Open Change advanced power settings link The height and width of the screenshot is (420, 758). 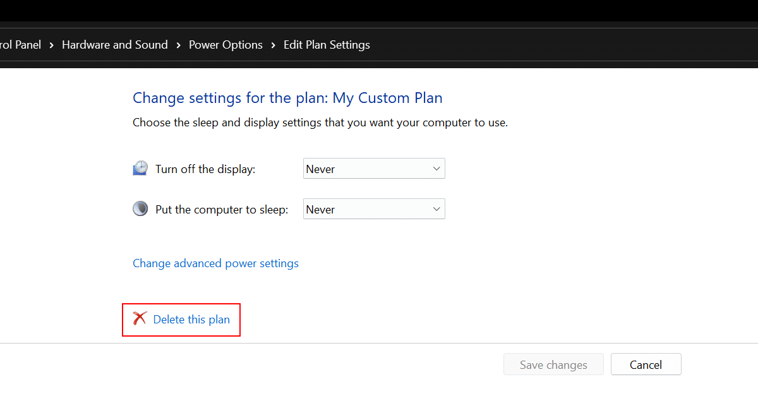[x=215, y=263]
